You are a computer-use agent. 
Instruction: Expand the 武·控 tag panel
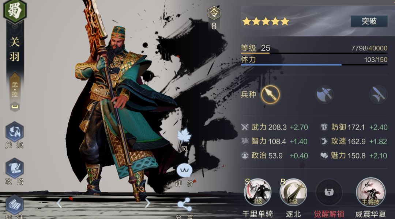[15, 92]
